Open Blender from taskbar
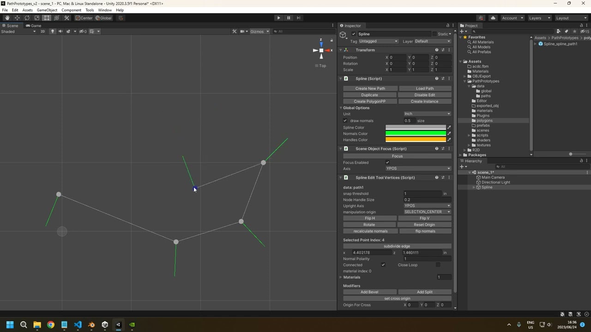 (91, 325)
